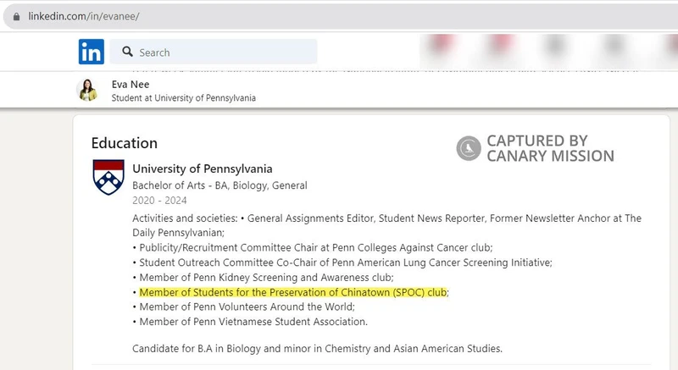Viewport: 678px width, 370px height.
Task: Click the Bachelor of Arts degree line
Action: point(220,185)
